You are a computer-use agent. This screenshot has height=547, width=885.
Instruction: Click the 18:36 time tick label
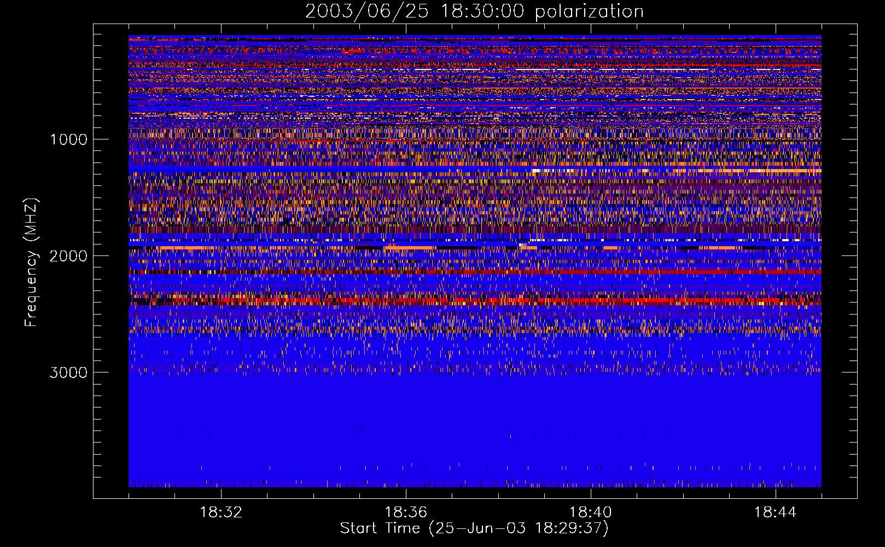click(x=406, y=513)
